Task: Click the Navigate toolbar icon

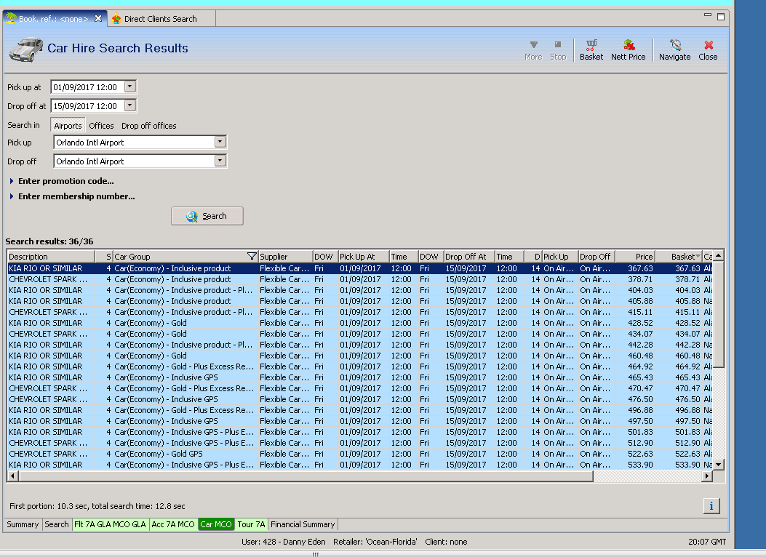Action: tap(674, 49)
